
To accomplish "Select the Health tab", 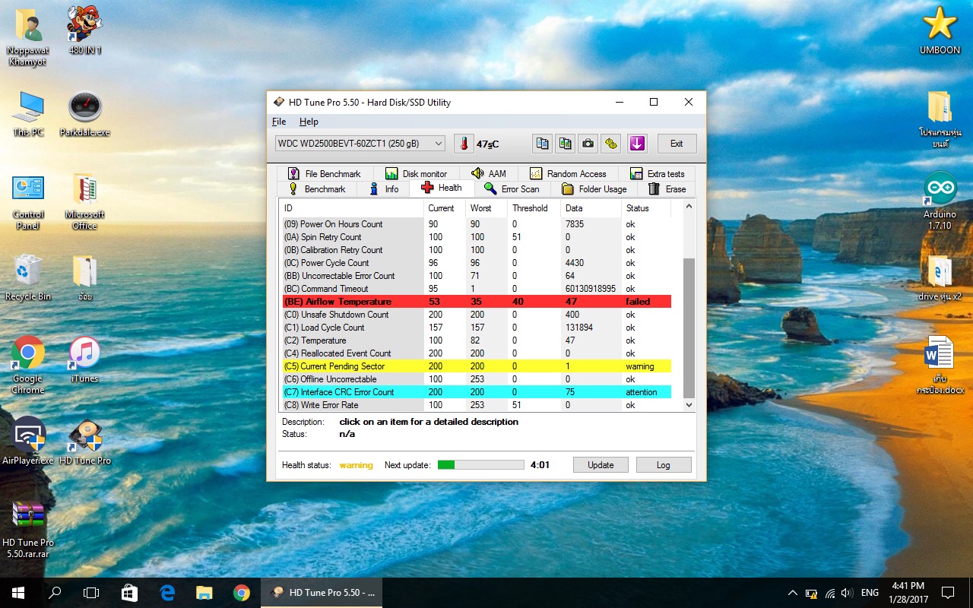I will [442, 188].
